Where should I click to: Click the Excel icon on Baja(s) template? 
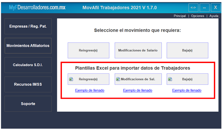[x=170, y=79]
